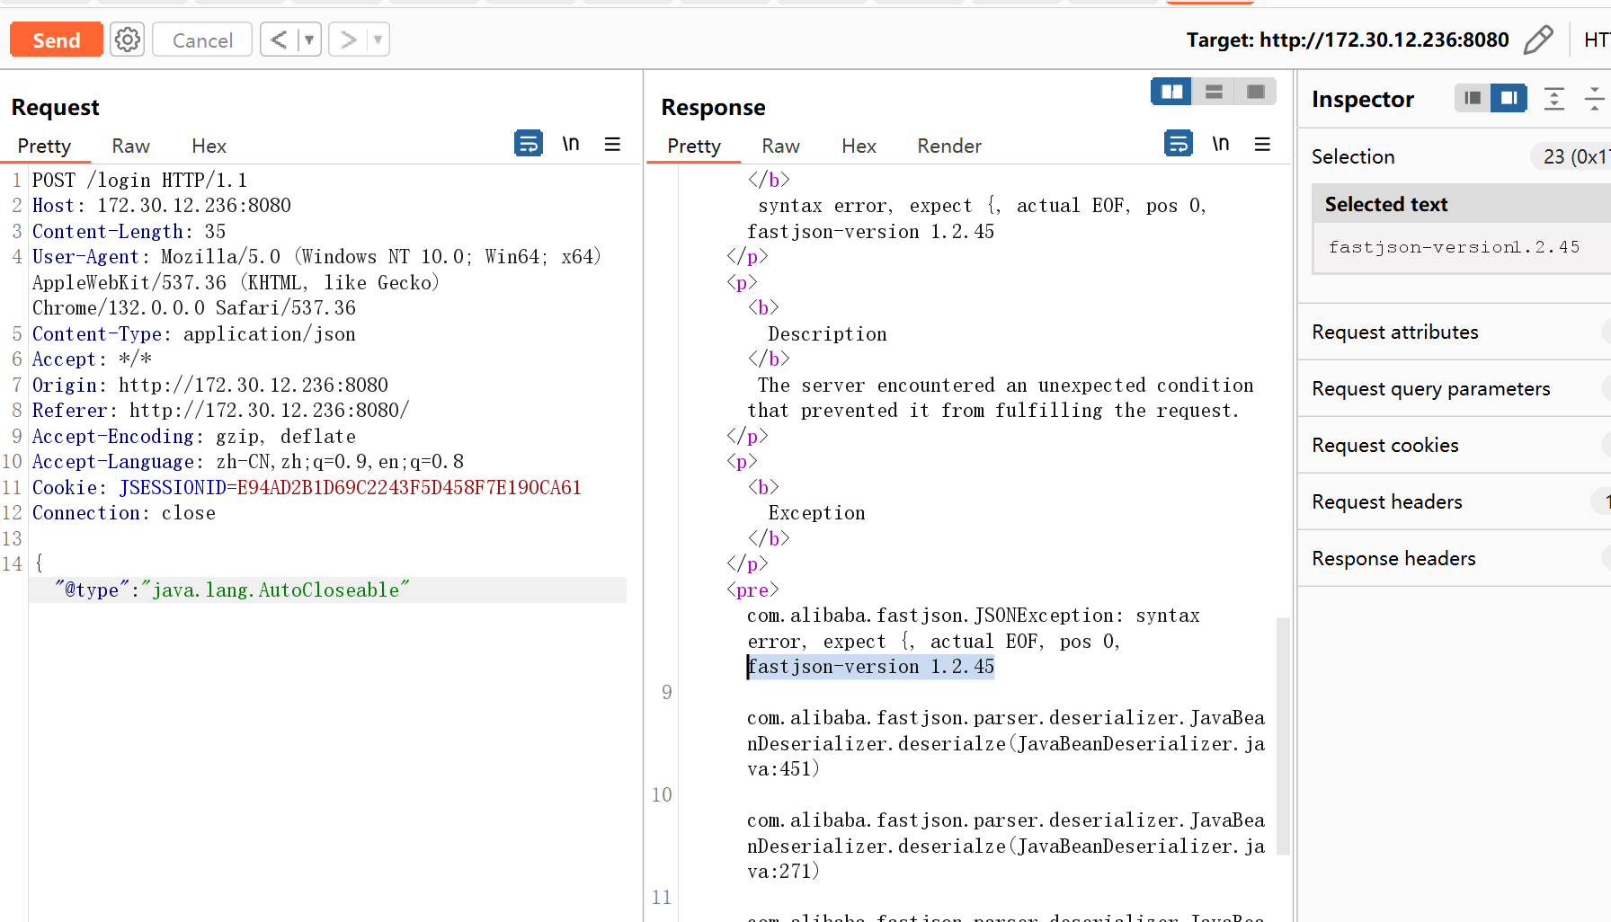The image size is (1611, 922).
Task: Expand Request headers section in Inspector
Action: (x=1455, y=501)
